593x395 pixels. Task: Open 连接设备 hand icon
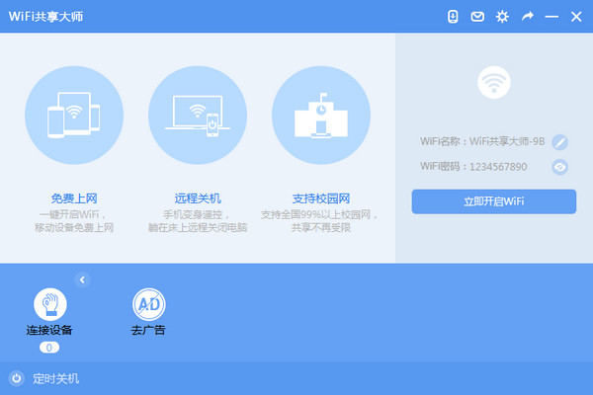click(50, 304)
